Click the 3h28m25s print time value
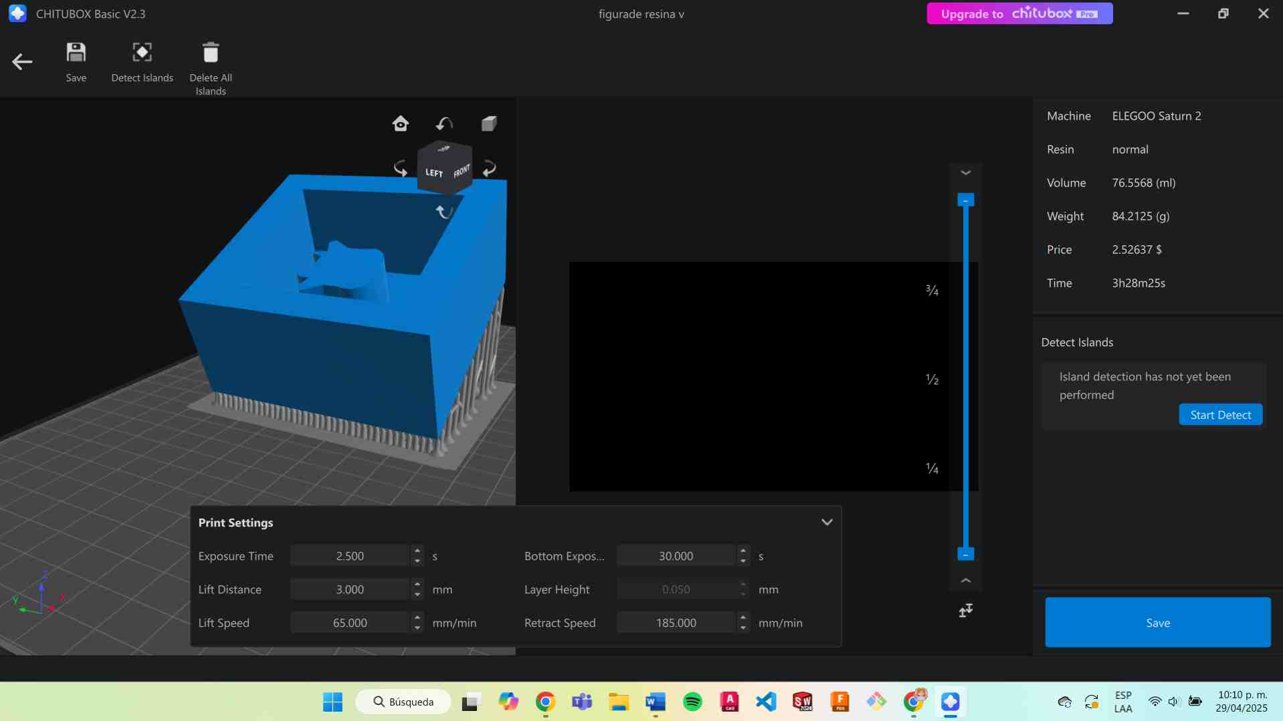Image resolution: width=1283 pixels, height=721 pixels. coord(1139,283)
